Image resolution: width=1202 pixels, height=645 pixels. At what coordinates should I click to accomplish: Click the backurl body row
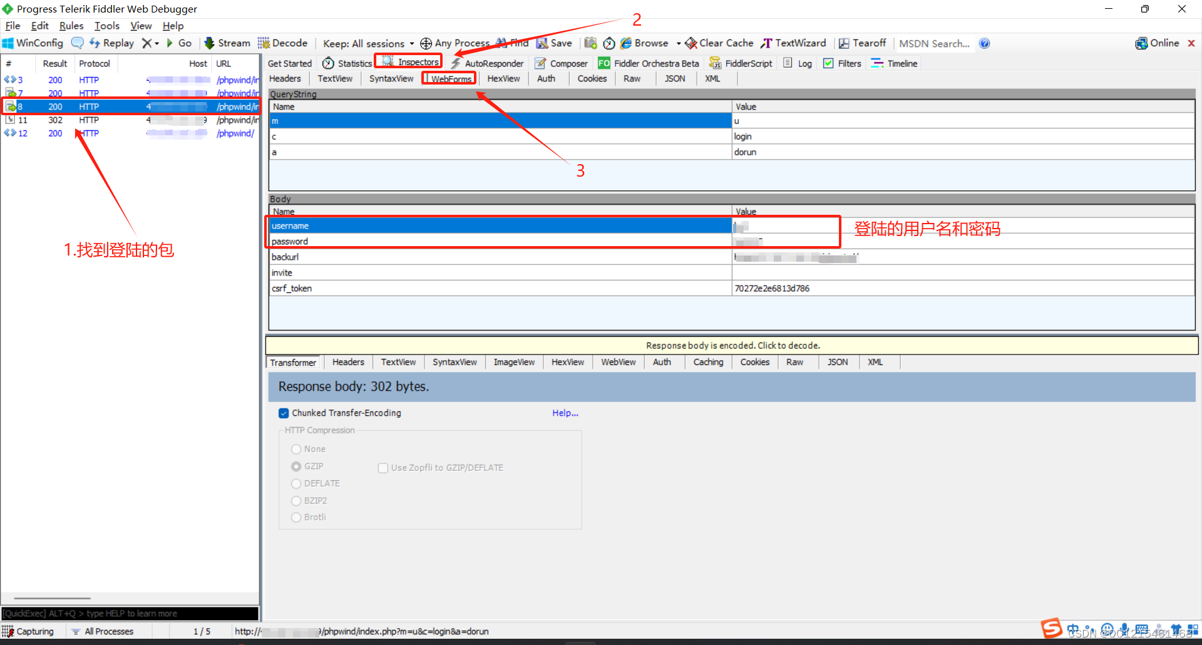(x=732, y=257)
